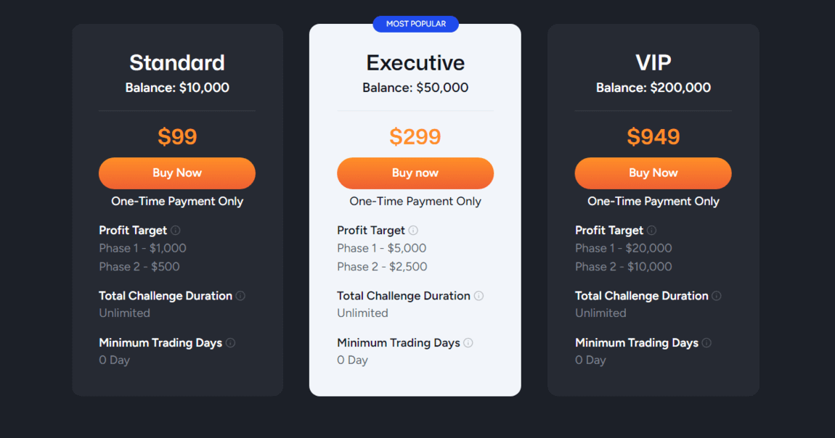Click the $949 price text

point(653,136)
